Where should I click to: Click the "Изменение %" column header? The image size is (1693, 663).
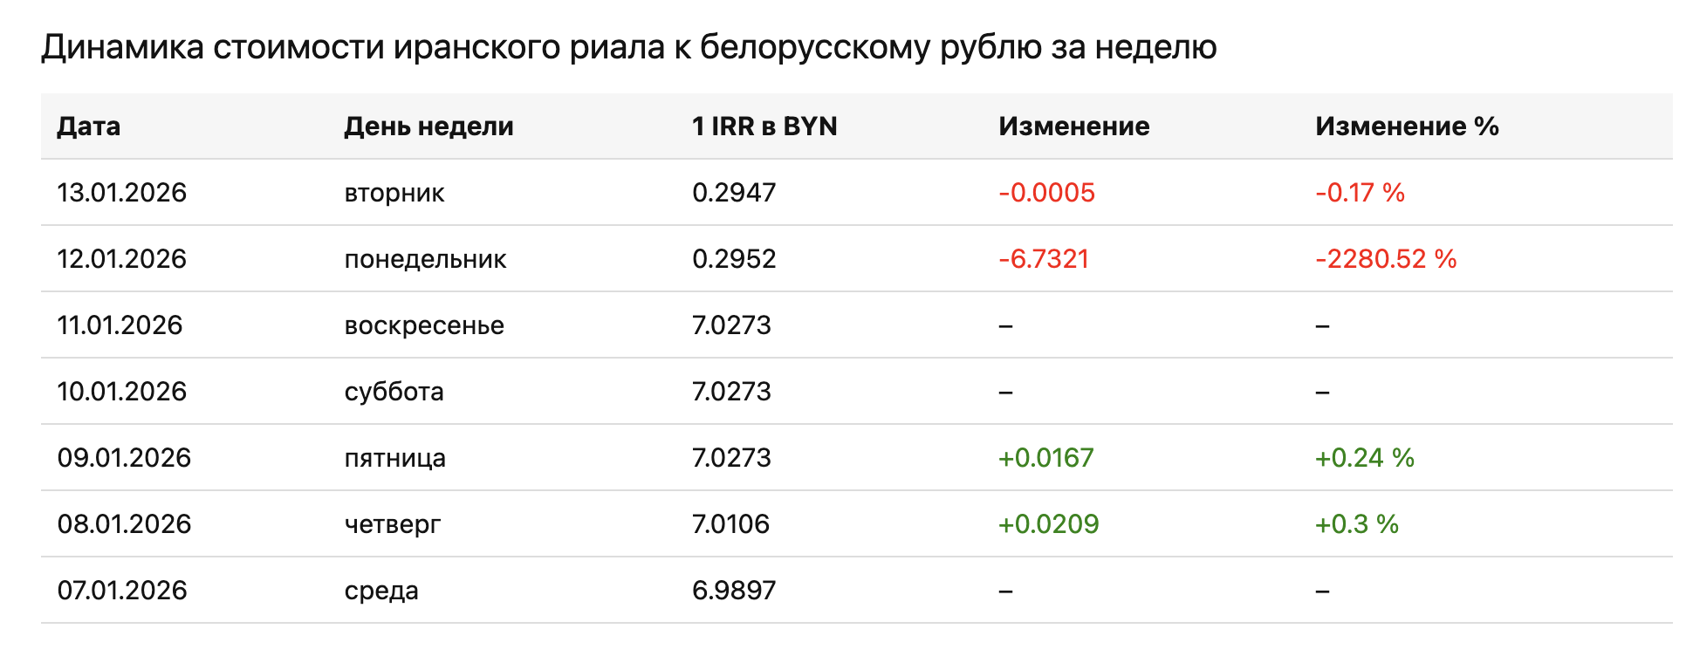tap(1407, 126)
